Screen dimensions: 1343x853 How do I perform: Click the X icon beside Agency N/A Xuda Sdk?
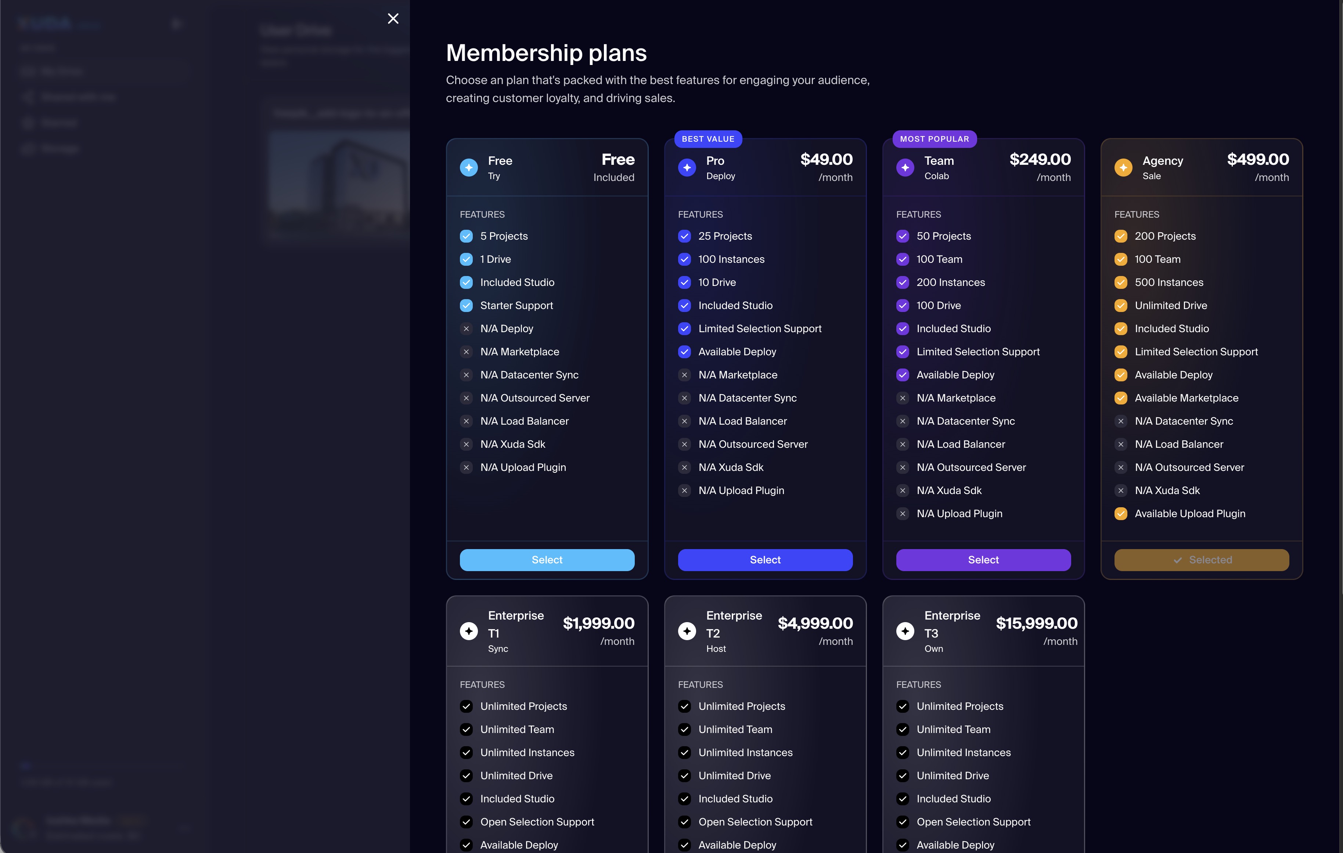(x=1120, y=491)
